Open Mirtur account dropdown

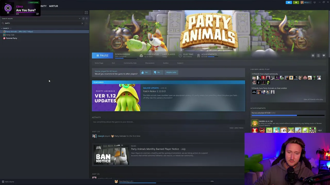pyautogui.click(x=306, y=2)
